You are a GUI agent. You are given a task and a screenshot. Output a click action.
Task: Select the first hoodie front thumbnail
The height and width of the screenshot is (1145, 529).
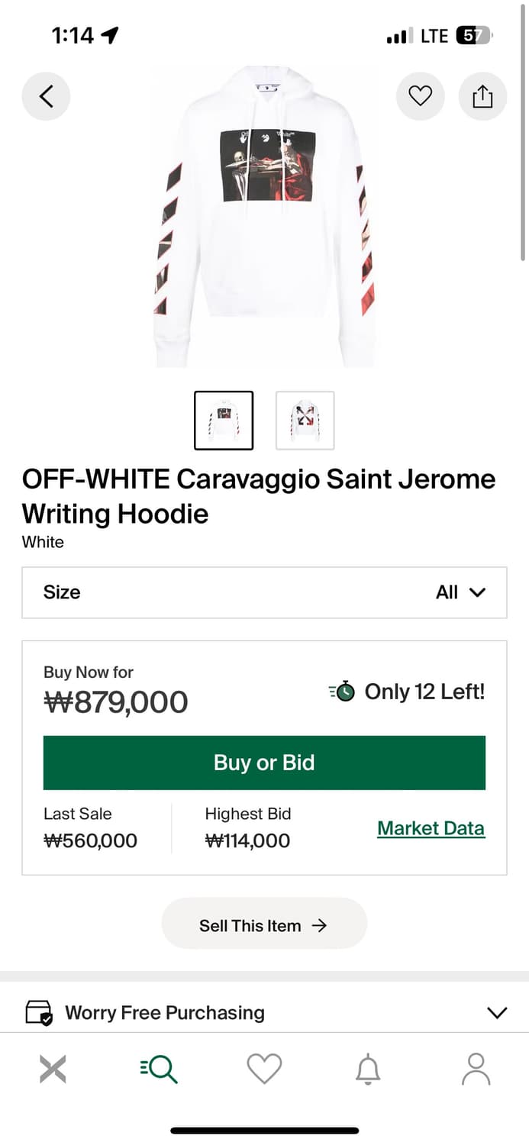click(x=224, y=421)
